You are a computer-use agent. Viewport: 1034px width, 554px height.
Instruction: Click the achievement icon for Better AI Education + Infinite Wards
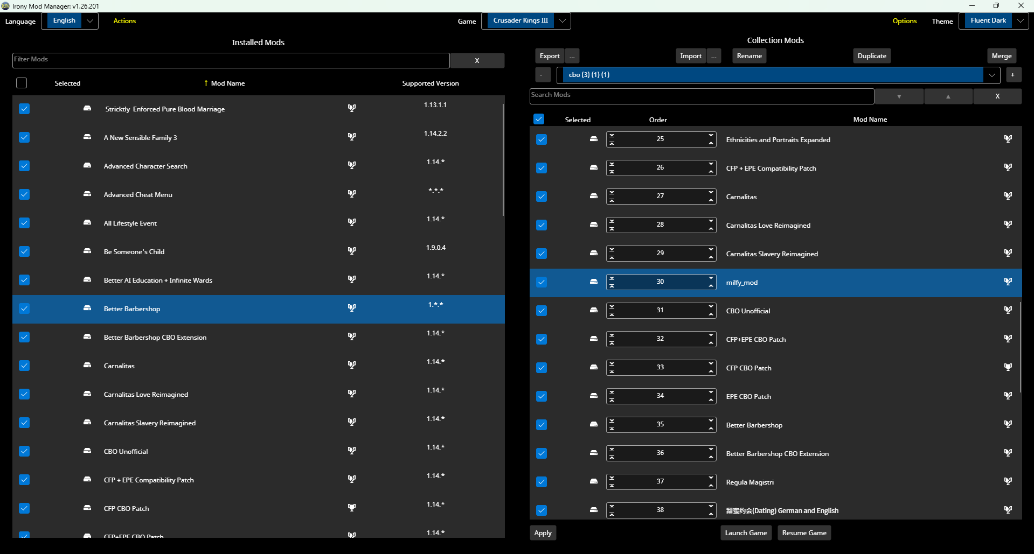pos(352,279)
